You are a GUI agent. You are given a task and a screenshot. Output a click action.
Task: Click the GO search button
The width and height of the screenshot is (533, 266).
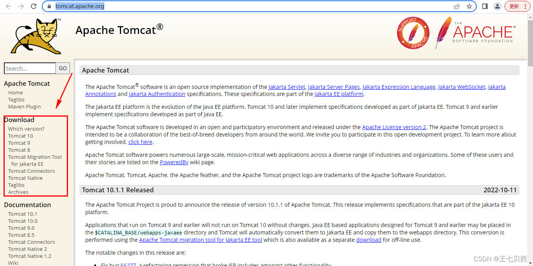(63, 68)
